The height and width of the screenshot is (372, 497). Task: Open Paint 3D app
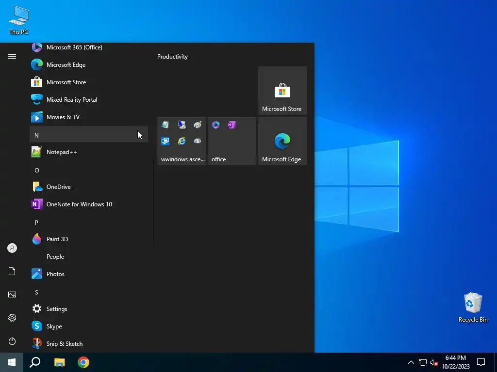pos(89,239)
